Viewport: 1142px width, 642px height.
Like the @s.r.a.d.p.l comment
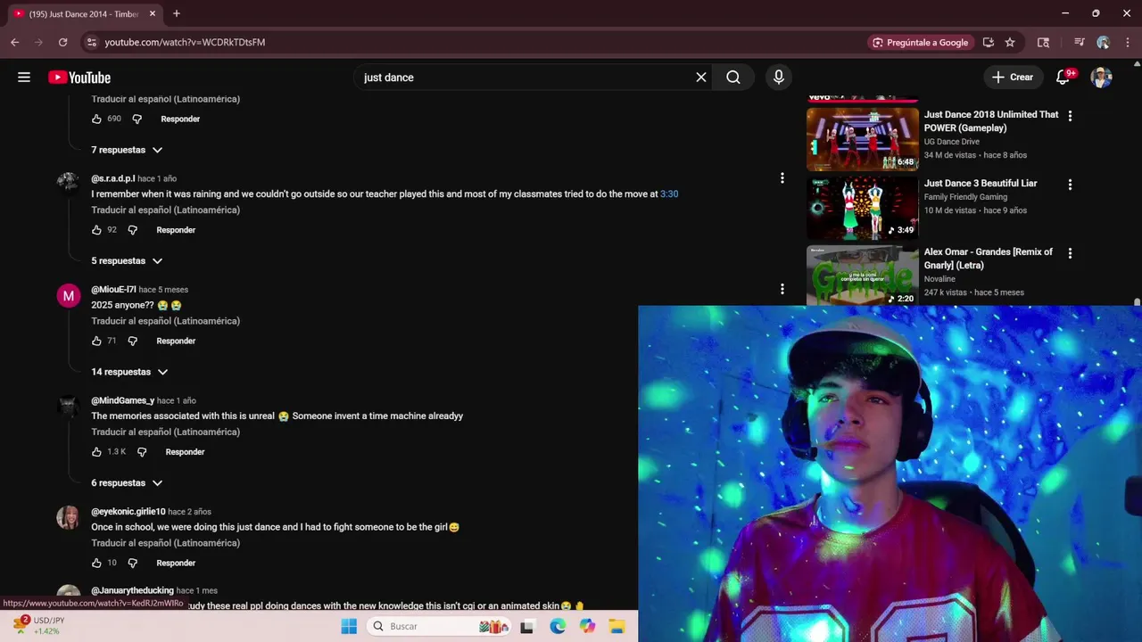pos(96,230)
